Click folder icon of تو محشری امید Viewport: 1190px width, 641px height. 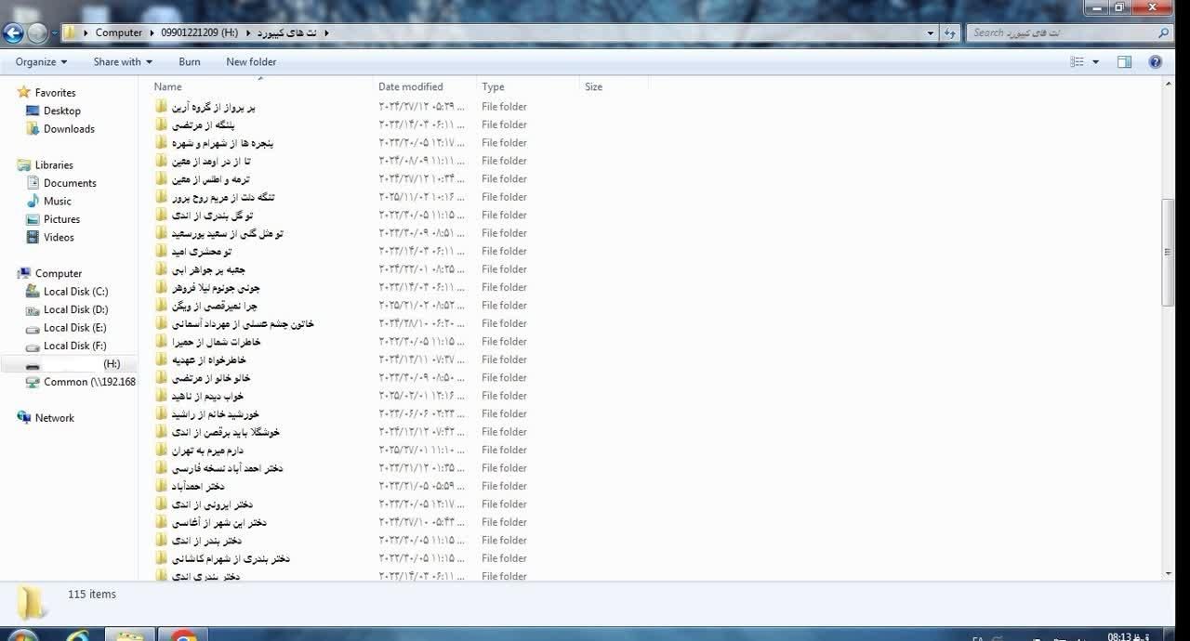coord(162,251)
